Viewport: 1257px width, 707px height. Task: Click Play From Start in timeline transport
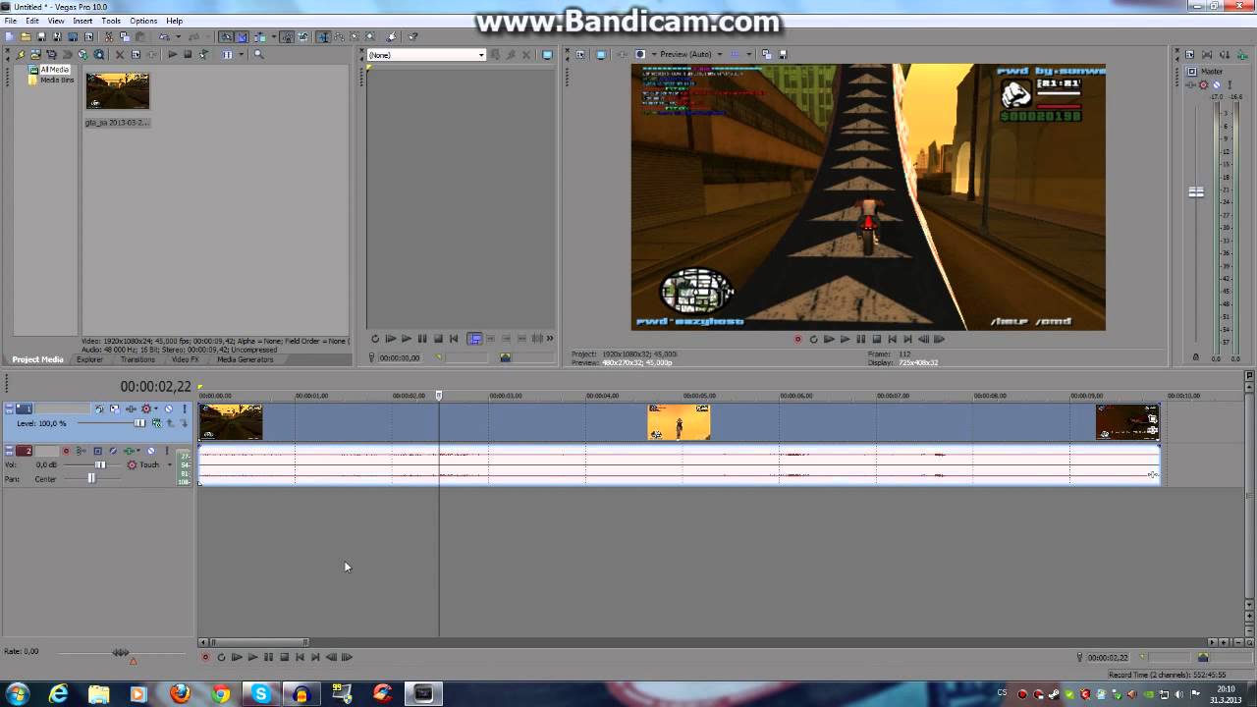tap(237, 657)
